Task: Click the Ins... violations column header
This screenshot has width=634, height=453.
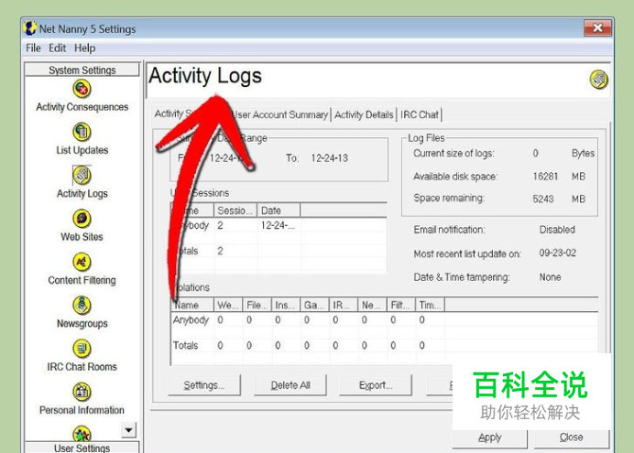Action: (x=286, y=305)
